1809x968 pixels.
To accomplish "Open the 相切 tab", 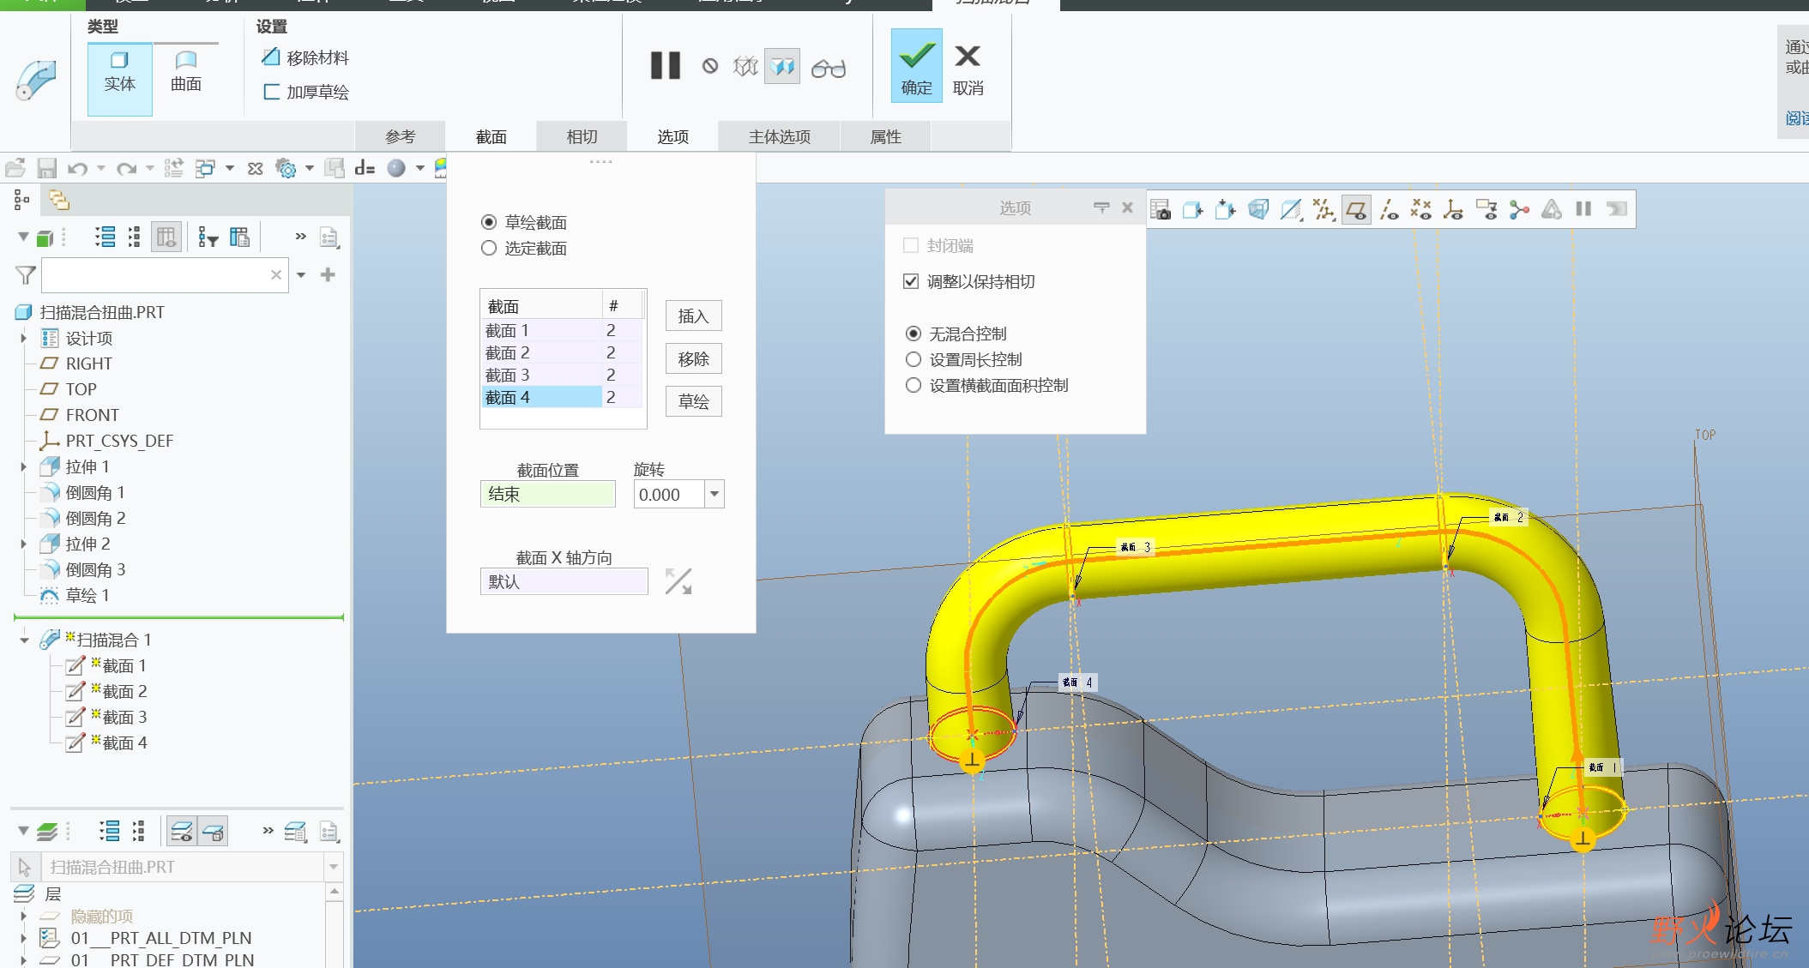I will point(582,136).
